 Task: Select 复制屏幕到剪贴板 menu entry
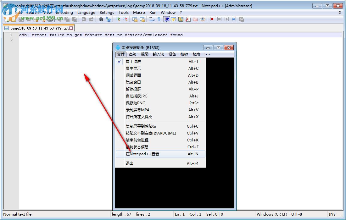coord(161,126)
